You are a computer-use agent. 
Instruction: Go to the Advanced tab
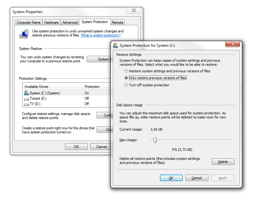pos(70,22)
